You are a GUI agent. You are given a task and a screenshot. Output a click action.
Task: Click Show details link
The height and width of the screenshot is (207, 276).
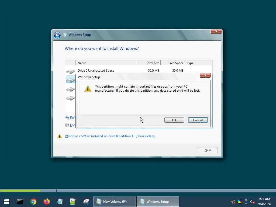click(x=146, y=136)
